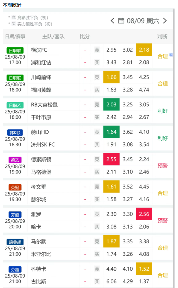Open the calendar date picker icon
The width and height of the screenshot is (178, 288).
coord(121,21)
